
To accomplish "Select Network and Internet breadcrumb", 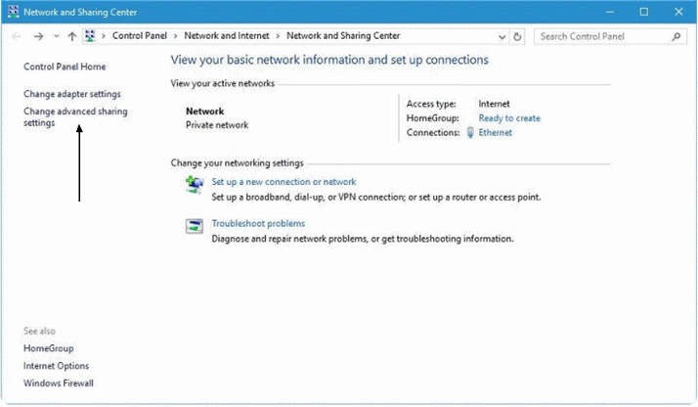I will click(227, 35).
